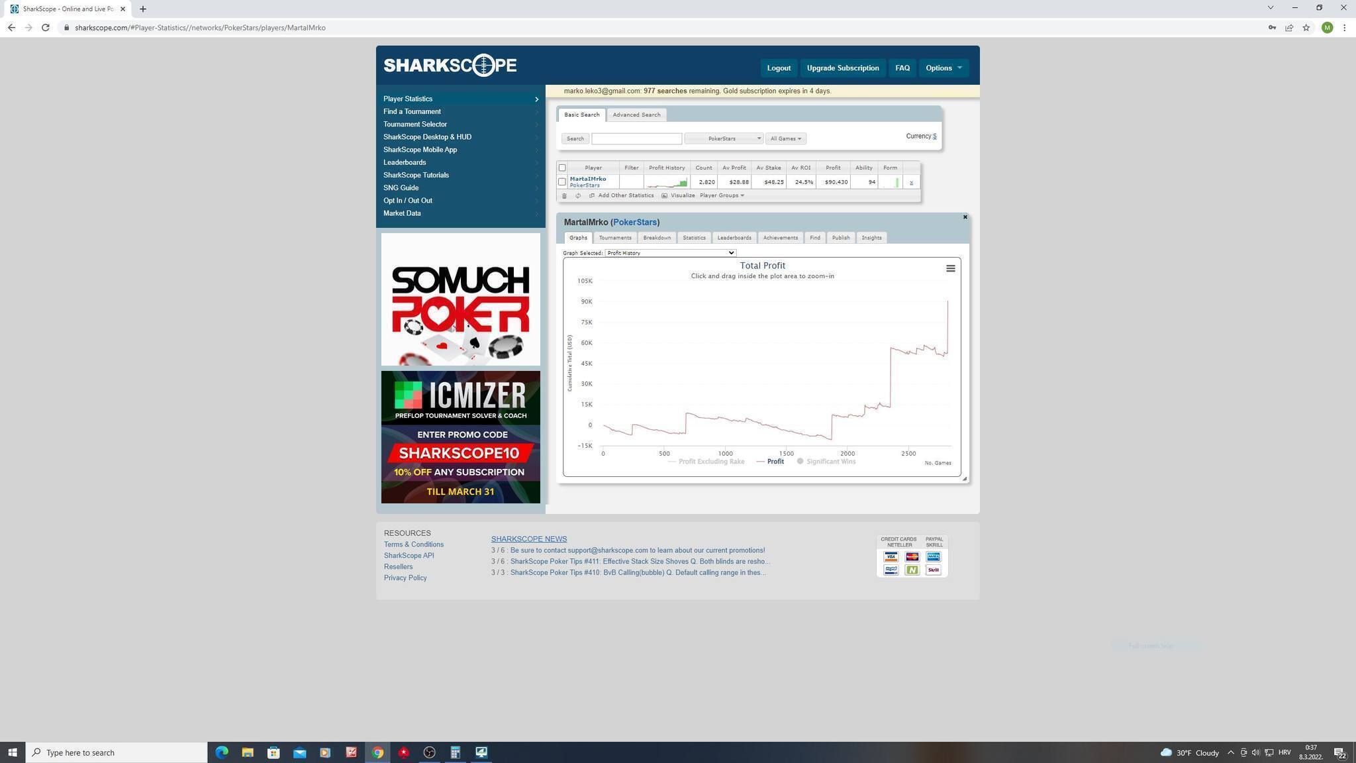1356x763 pixels.
Task: Switch to the Tournaments tab
Action: [x=615, y=238]
